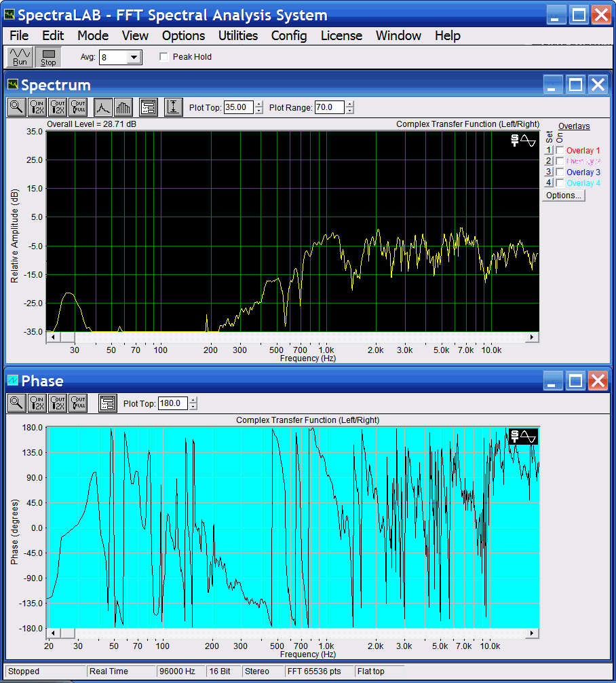The width and height of the screenshot is (616, 683).
Task: Switch Spectrum to line graph display
Action: [x=102, y=107]
